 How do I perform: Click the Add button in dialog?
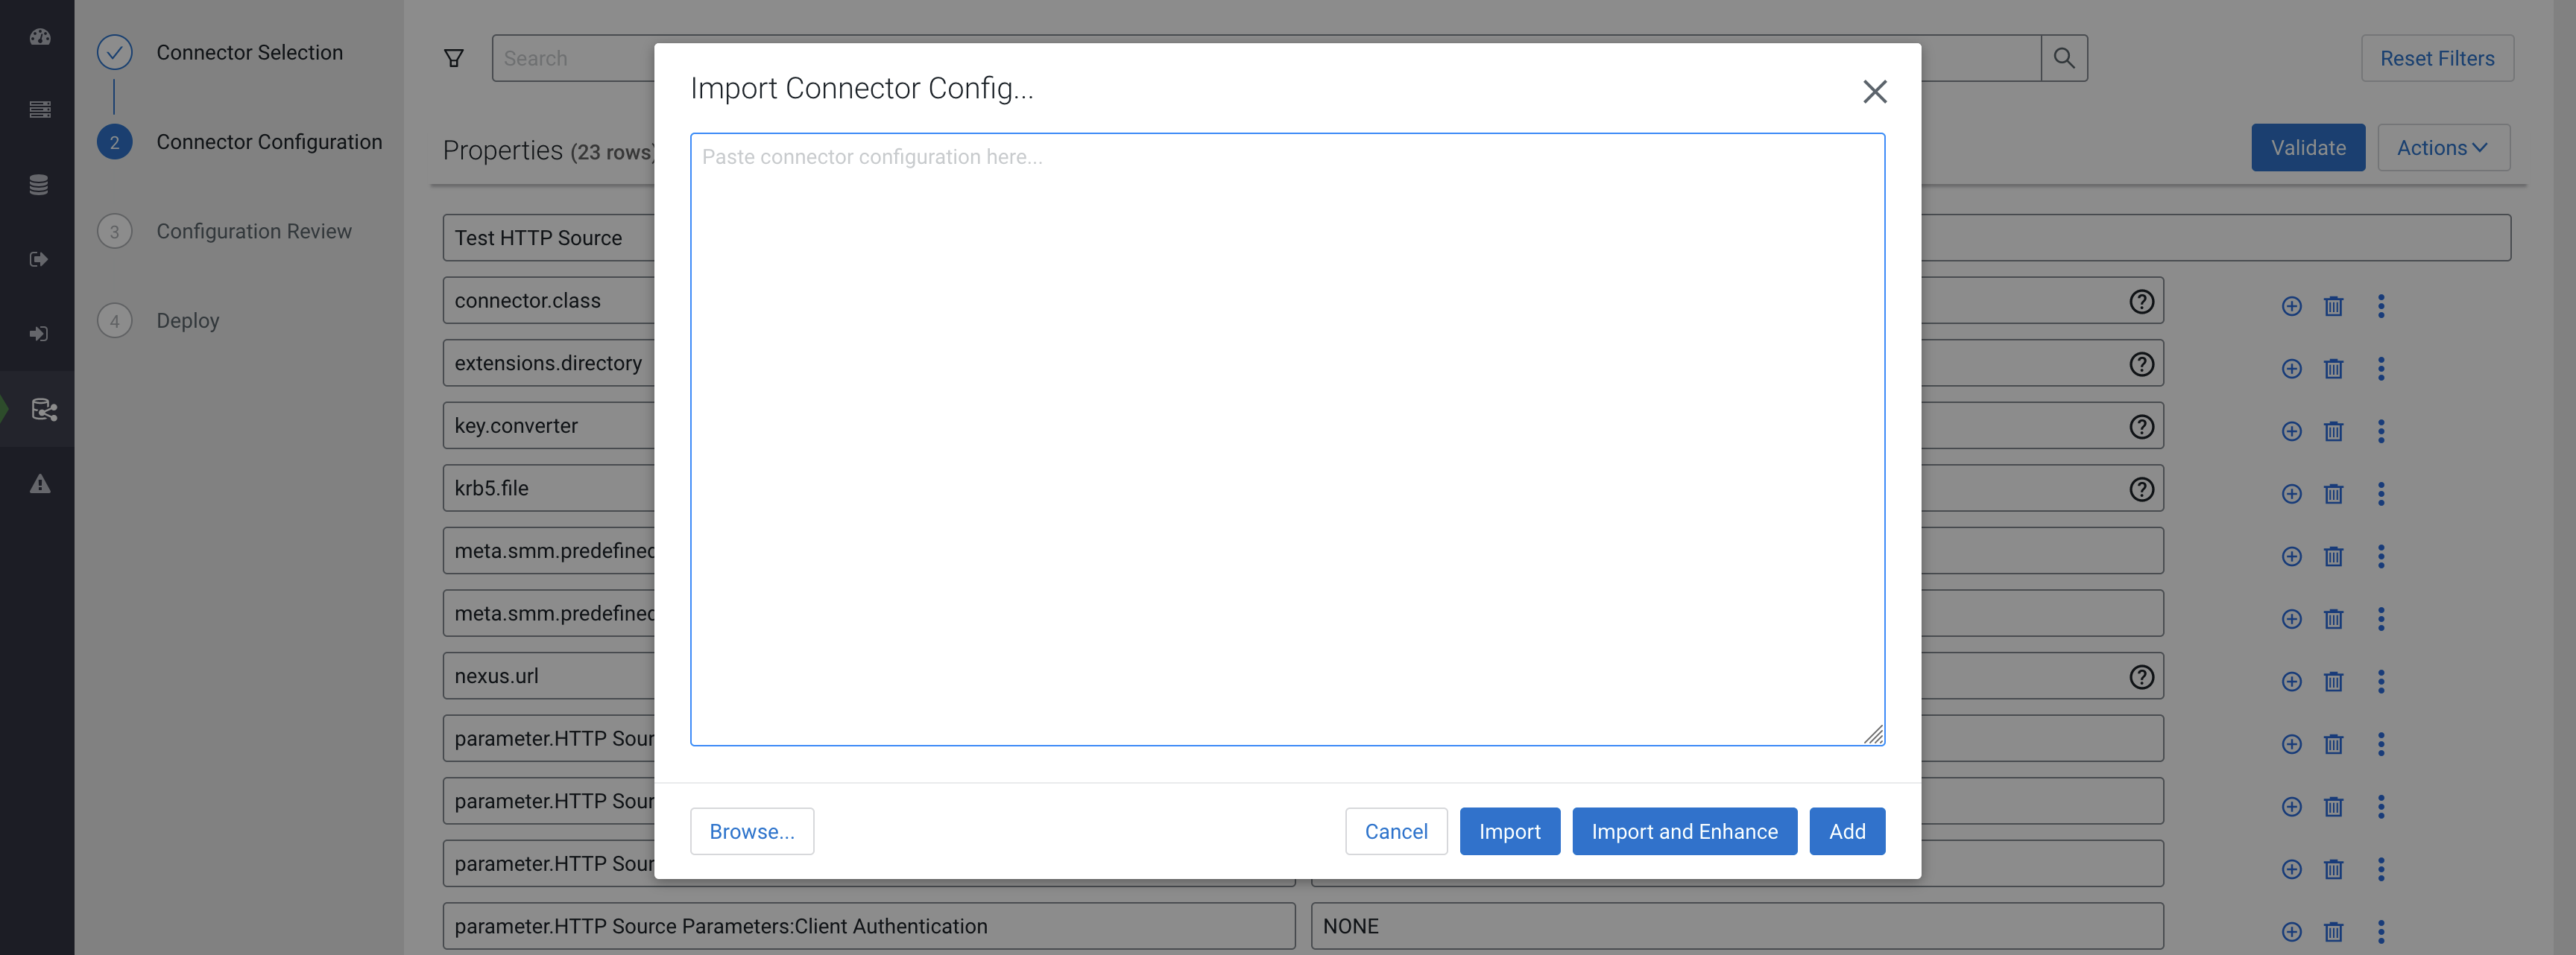pyautogui.click(x=1846, y=831)
